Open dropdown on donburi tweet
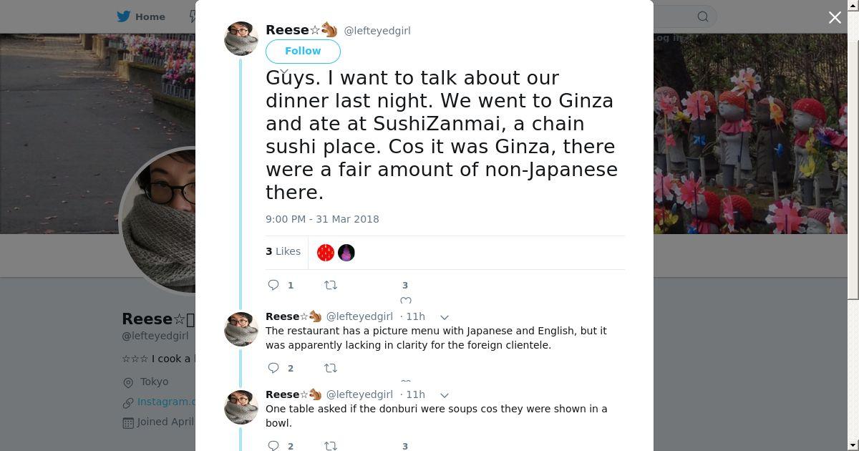 (x=444, y=394)
